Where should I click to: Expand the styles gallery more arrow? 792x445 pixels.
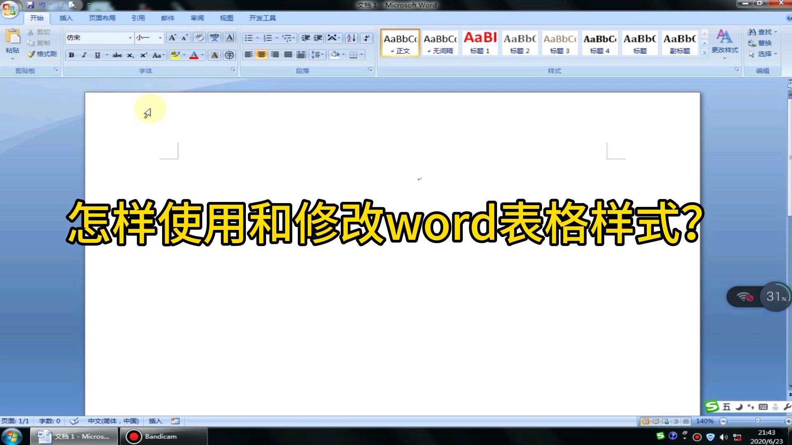[705, 52]
